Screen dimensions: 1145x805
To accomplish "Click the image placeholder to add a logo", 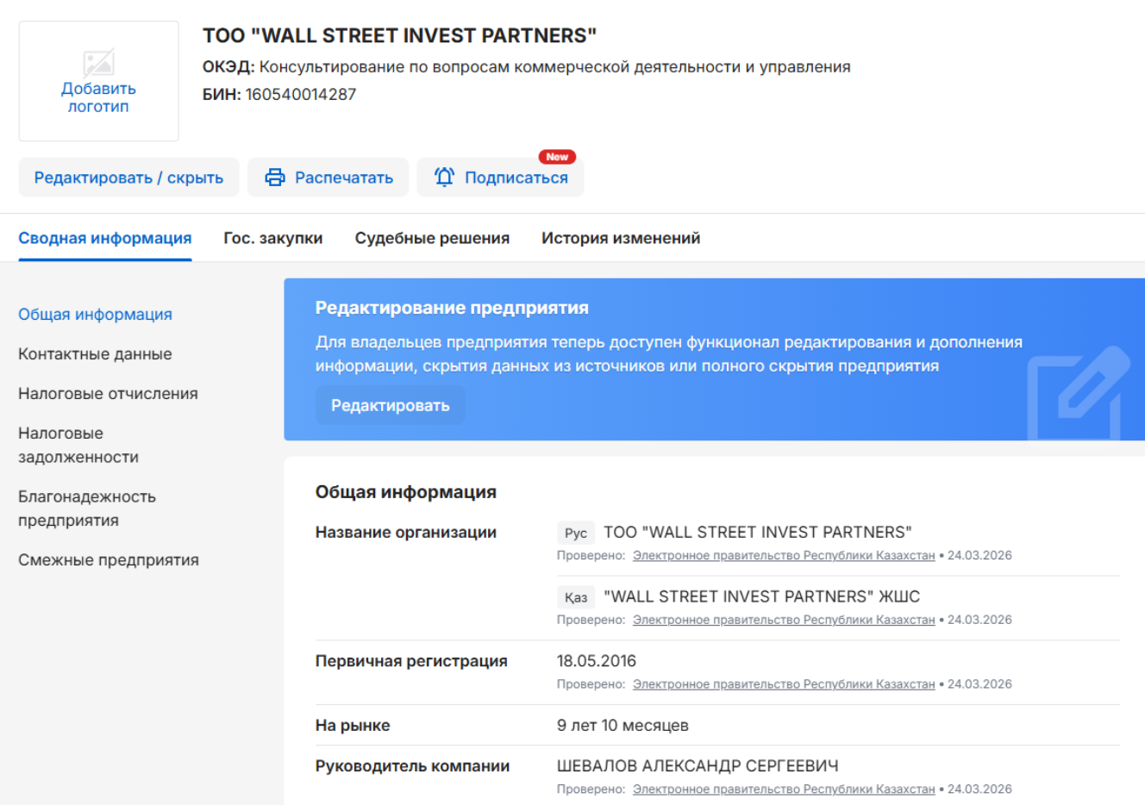I will point(97,62).
